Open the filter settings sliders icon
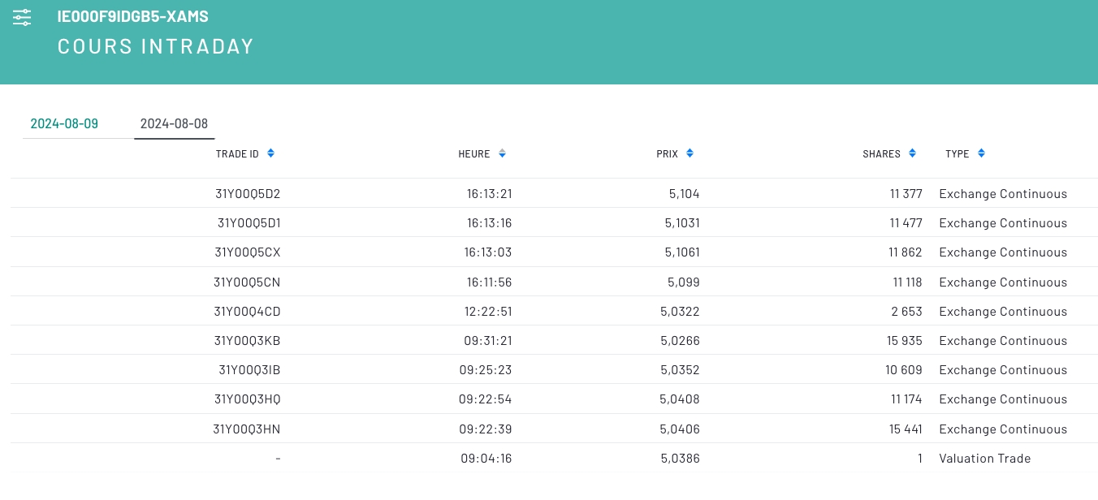 point(23,17)
